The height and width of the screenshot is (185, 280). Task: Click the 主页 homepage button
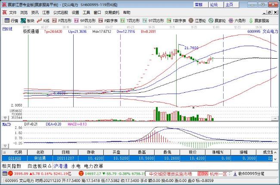point(232,4)
